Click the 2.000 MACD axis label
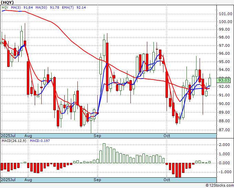Image resolution: width=234 pixels, height=188 pixels. [x=224, y=145]
